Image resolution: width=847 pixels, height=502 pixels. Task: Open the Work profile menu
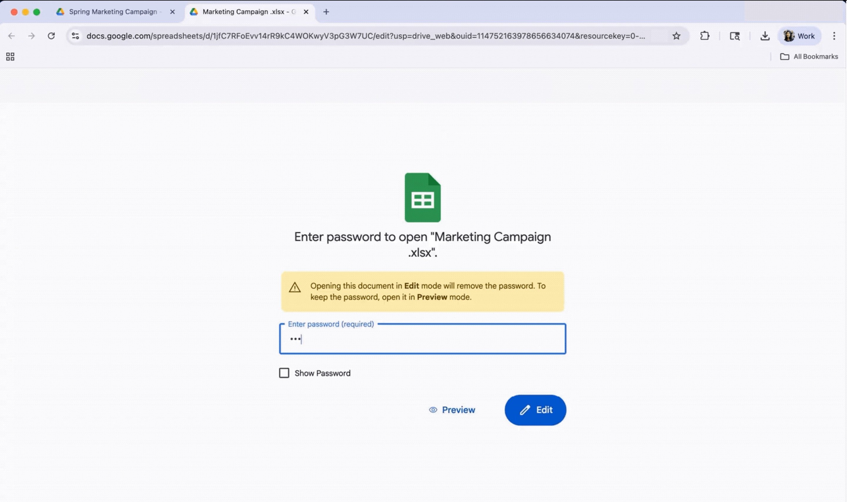click(799, 36)
